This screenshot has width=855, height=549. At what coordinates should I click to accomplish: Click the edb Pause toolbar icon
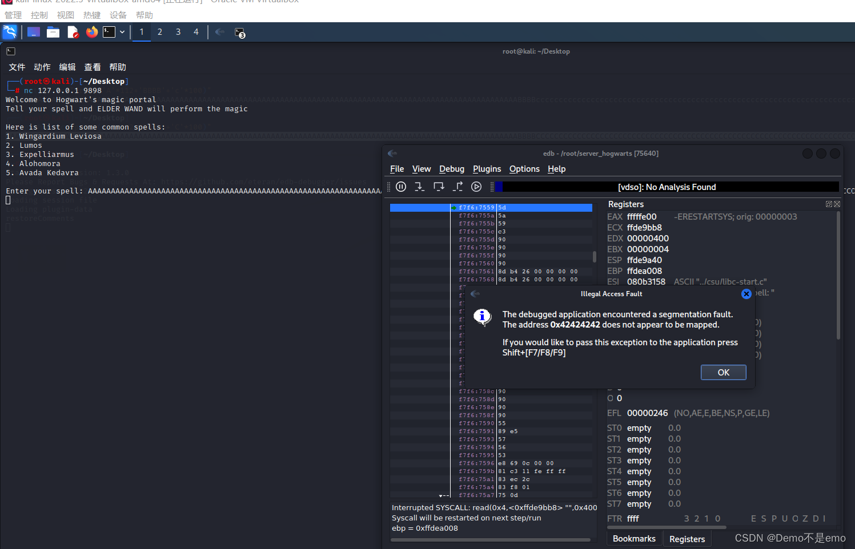tap(401, 187)
